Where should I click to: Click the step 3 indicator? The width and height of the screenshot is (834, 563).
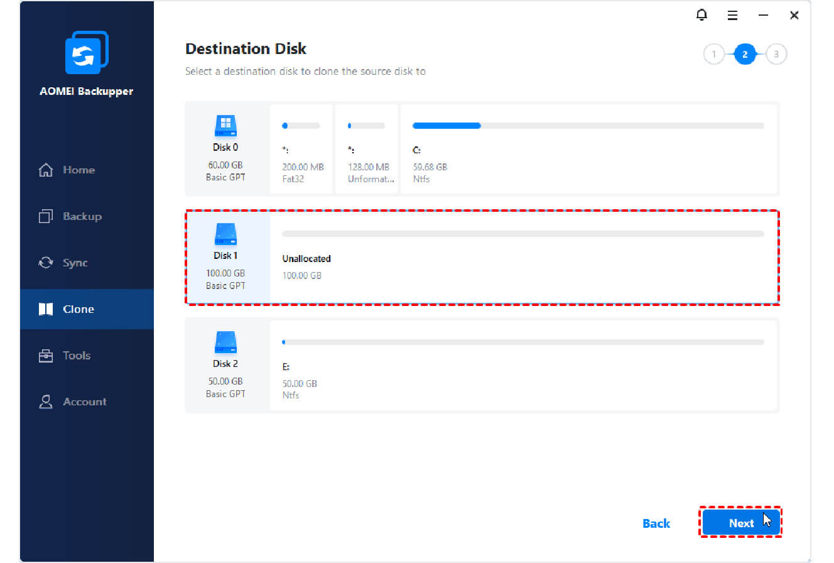tap(776, 55)
